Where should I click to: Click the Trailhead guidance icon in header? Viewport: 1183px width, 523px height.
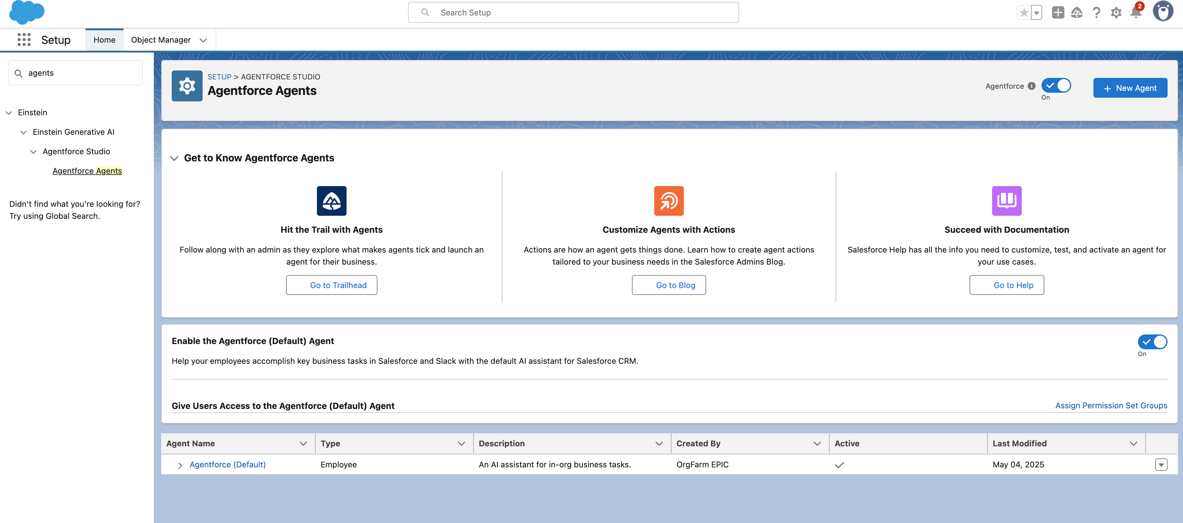[1077, 12]
